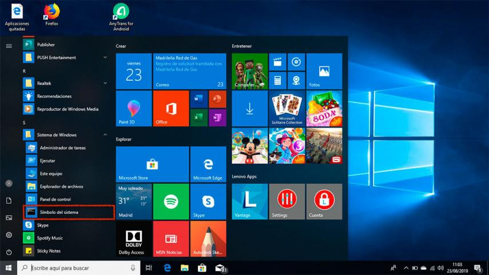Image resolution: width=489 pixels, height=275 pixels.
Task: Open the PowerPoint tile
Action: (217, 99)
